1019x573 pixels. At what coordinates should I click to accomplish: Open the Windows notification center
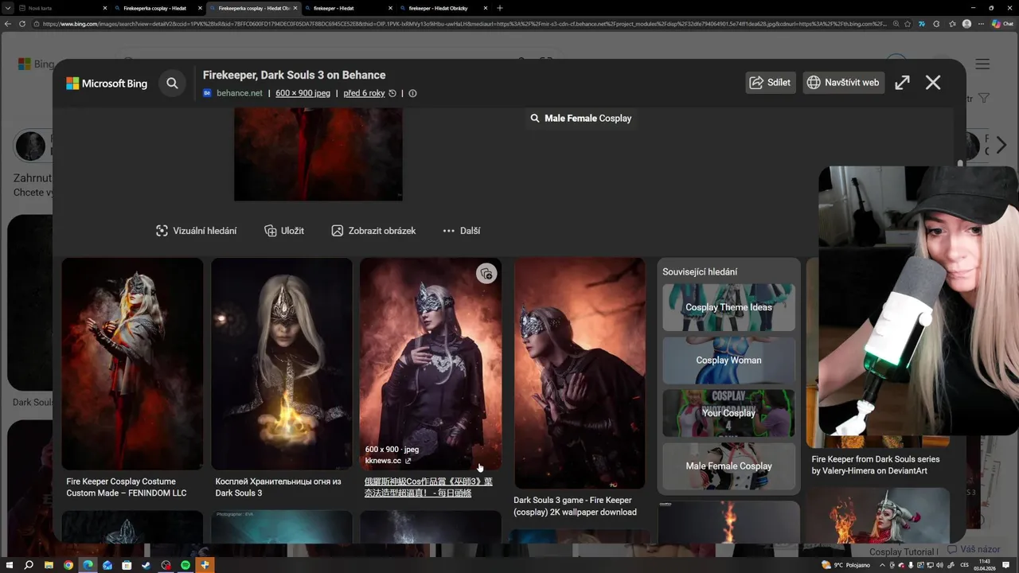1006,565
